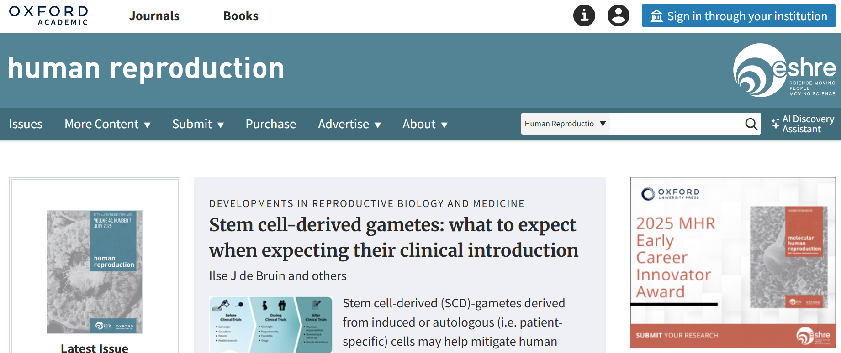Open the Stem cell-derived gametes article

coord(394,238)
